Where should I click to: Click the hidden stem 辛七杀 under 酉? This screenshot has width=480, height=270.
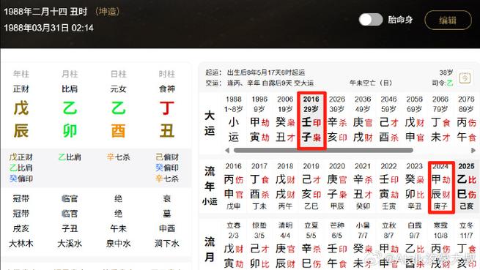[x=119, y=157]
